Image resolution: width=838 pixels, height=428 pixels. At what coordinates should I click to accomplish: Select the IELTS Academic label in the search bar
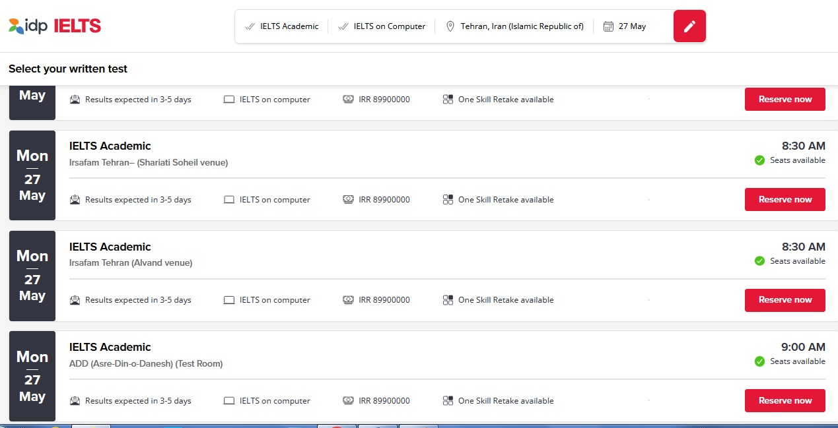tap(289, 26)
